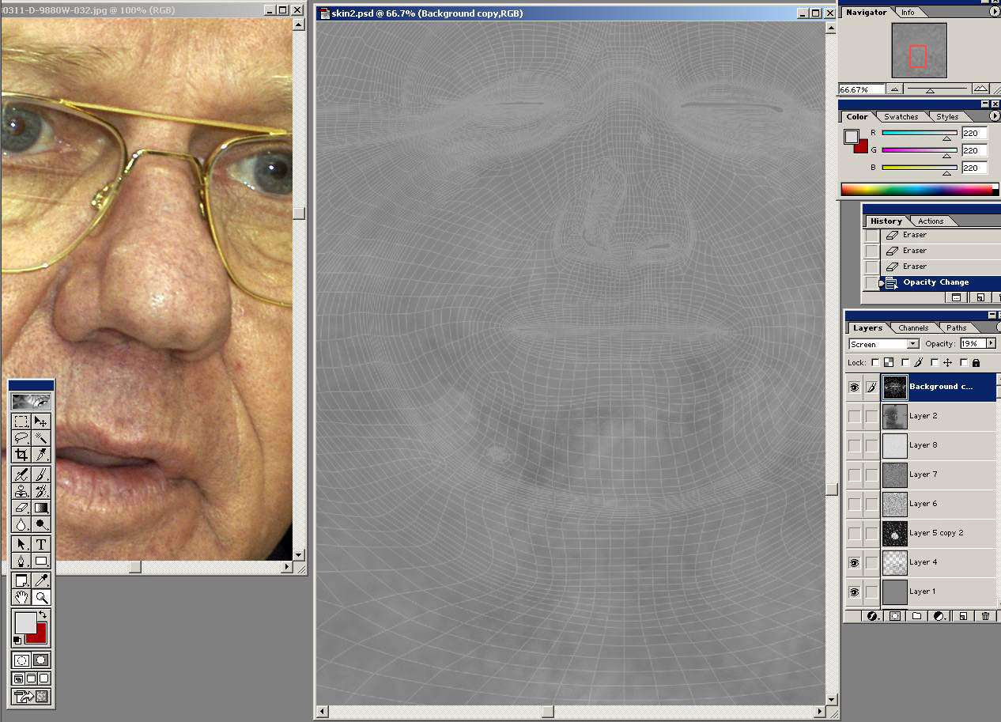Choose the Eraser tool

21,508
